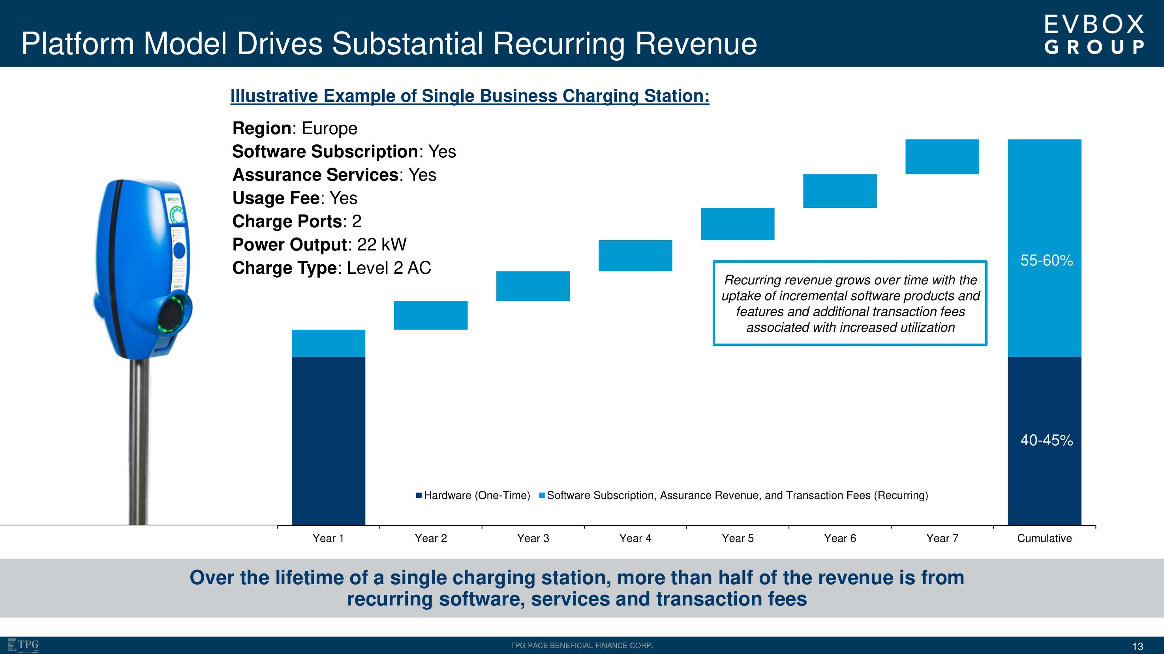The image size is (1164, 654).
Task: Click the 'Recurring revenue grows over time' callout box
Action: pyautogui.click(x=850, y=303)
